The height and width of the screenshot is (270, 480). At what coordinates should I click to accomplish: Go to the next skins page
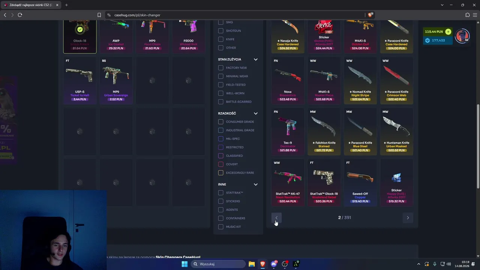click(408, 217)
